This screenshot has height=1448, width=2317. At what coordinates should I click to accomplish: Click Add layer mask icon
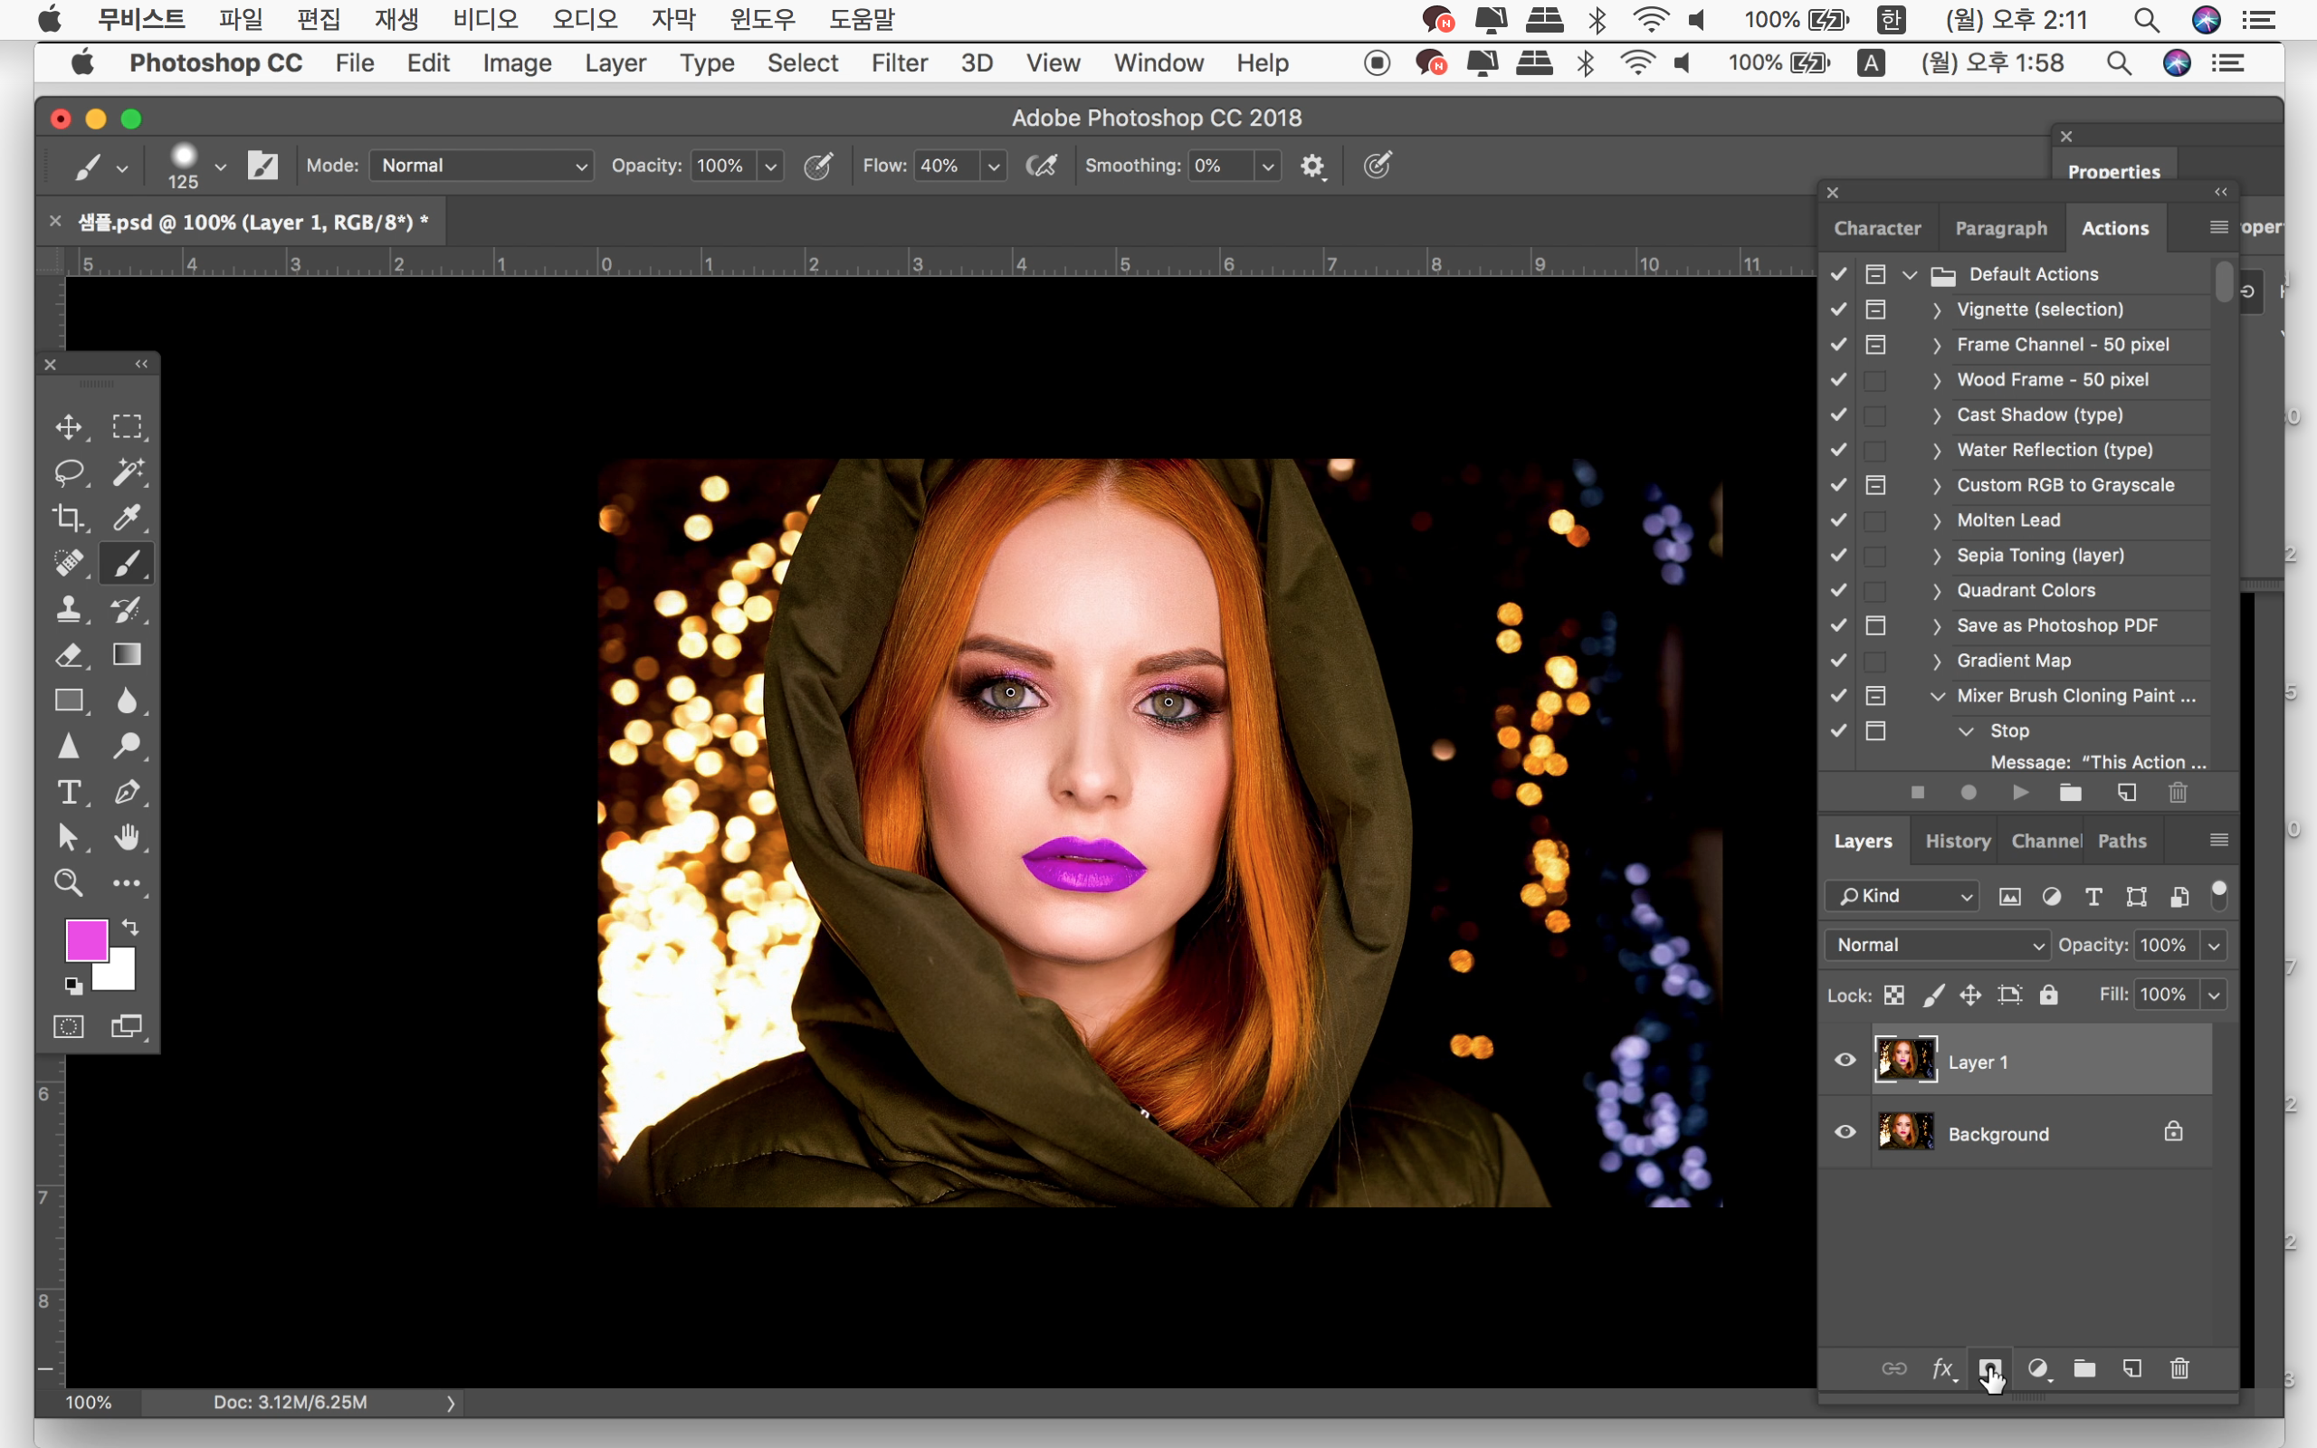click(1989, 1367)
